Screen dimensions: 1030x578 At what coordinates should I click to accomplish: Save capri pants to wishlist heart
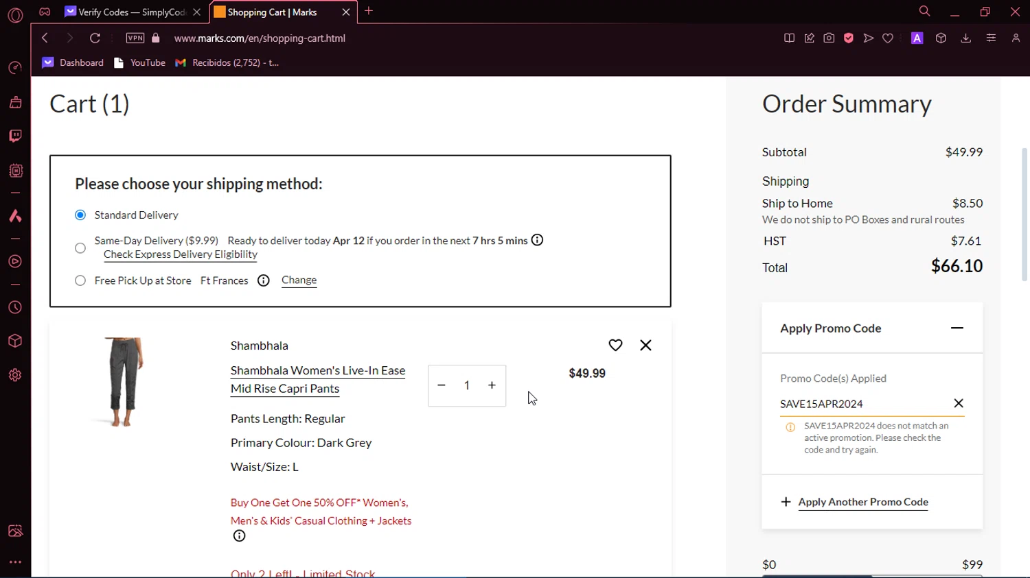(615, 345)
